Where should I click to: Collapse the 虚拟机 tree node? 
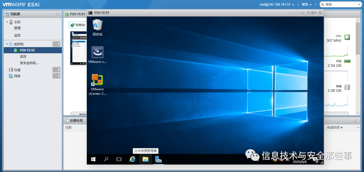click(7, 44)
